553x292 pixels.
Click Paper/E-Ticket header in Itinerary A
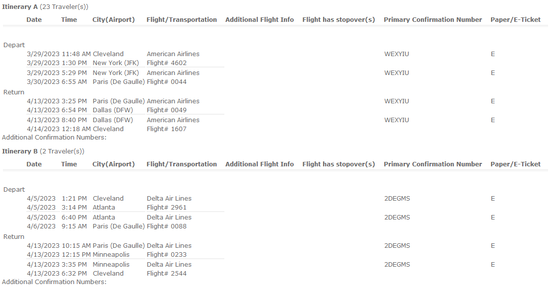515,20
